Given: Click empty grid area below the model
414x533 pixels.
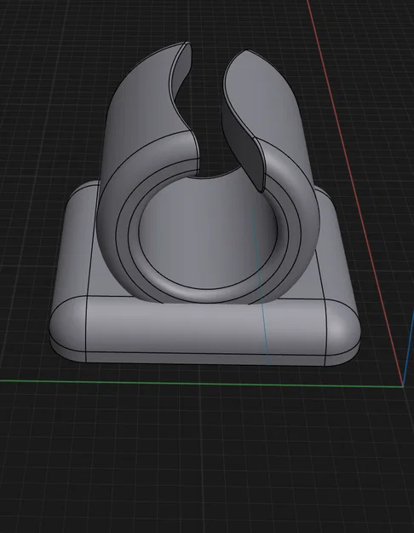Looking at the screenshot, I should coord(204,459).
